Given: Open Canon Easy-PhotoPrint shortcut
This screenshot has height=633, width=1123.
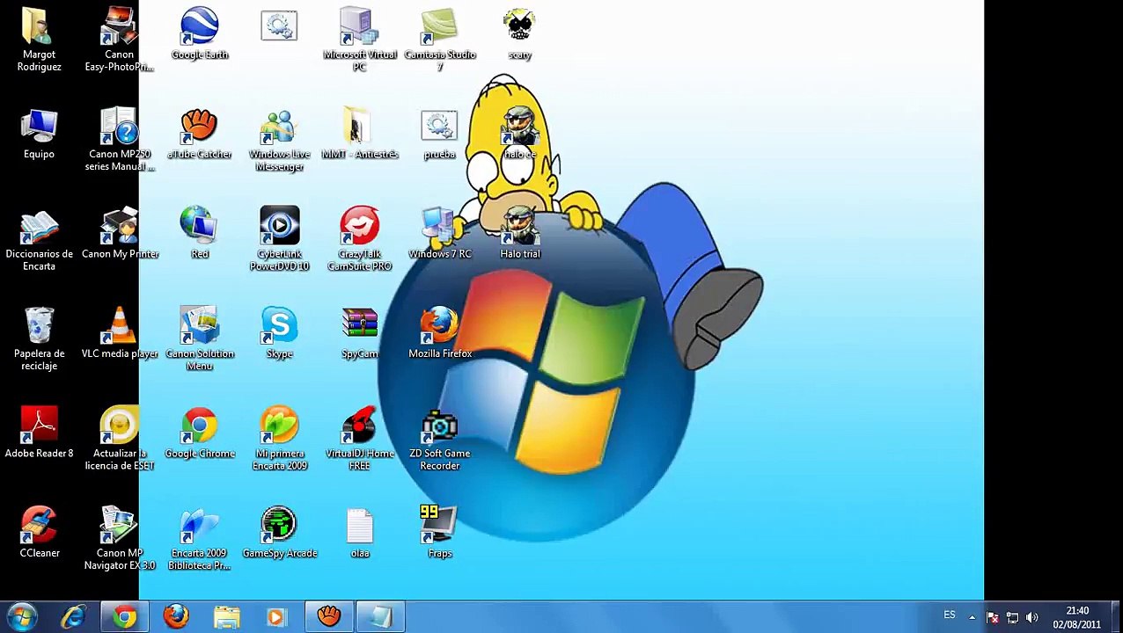Looking at the screenshot, I should [x=120, y=40].
